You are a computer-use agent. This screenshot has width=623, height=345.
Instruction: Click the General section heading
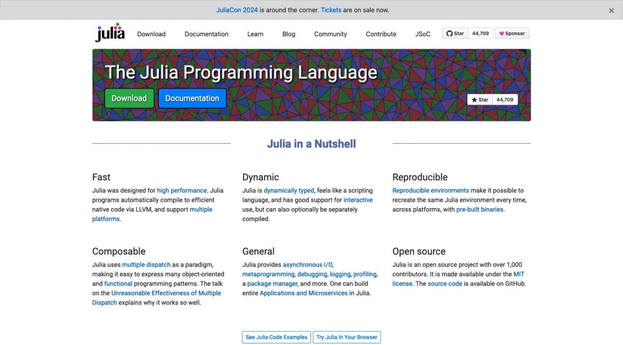click(259, 251)
